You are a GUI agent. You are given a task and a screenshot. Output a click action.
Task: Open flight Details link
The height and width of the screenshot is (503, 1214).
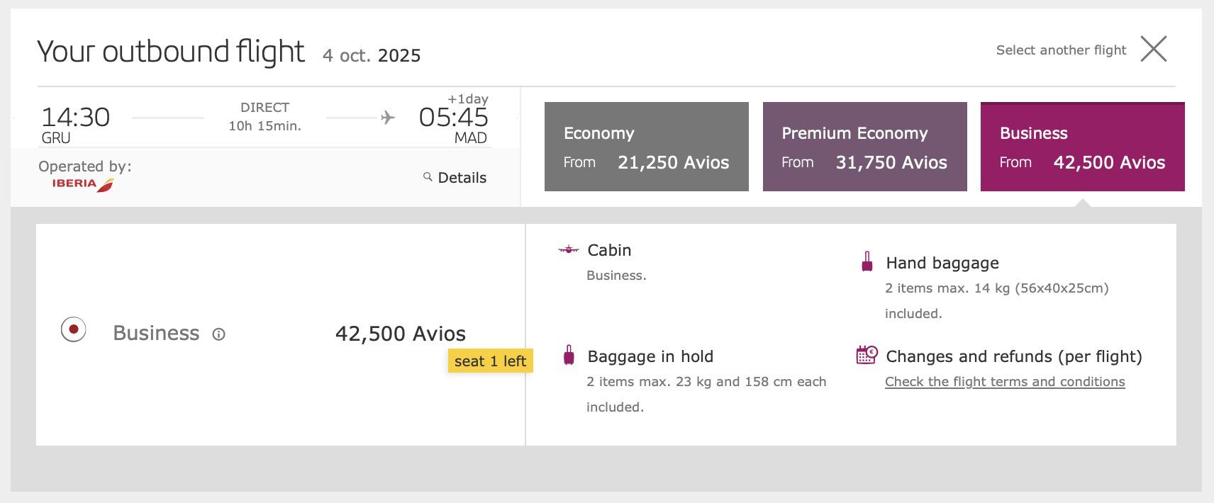point(462,178)
